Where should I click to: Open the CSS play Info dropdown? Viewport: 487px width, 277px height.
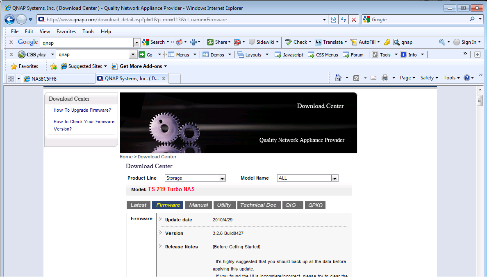tap(412, 54)
